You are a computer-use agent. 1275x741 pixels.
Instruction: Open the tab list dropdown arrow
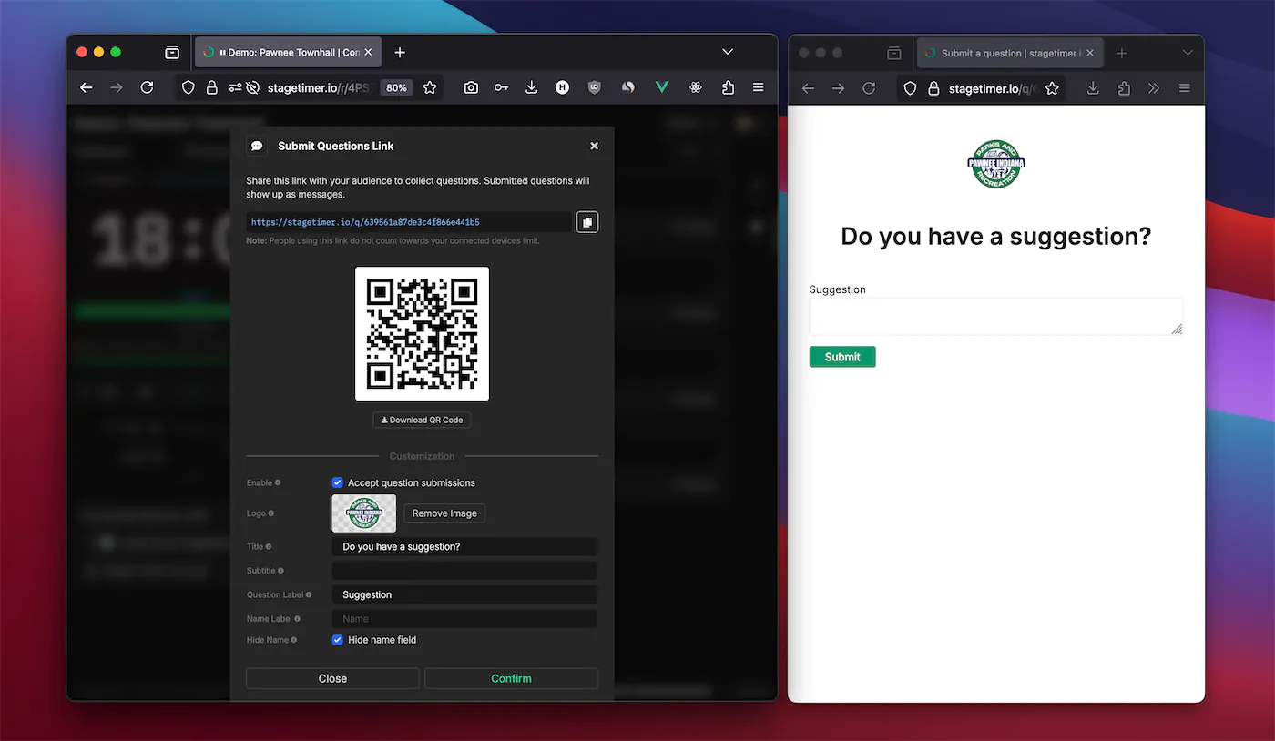[x=727, y=52]
